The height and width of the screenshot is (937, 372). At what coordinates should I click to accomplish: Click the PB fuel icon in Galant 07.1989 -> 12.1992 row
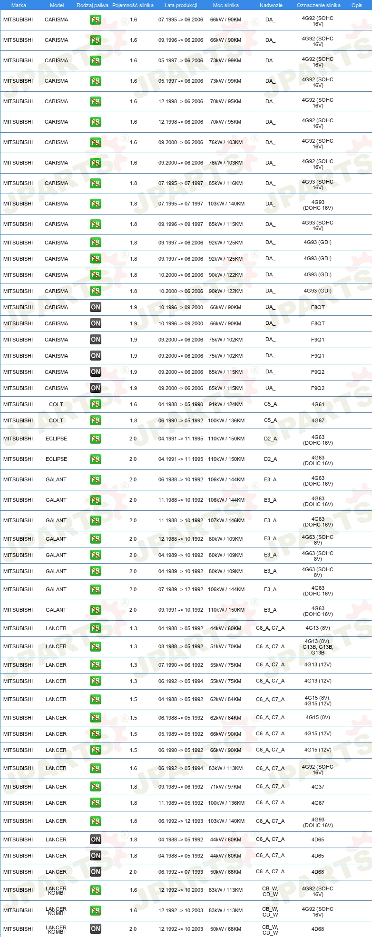point(96,590)
